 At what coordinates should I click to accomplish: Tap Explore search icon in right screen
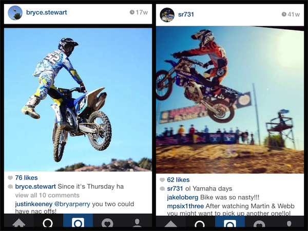pos(200,222)
